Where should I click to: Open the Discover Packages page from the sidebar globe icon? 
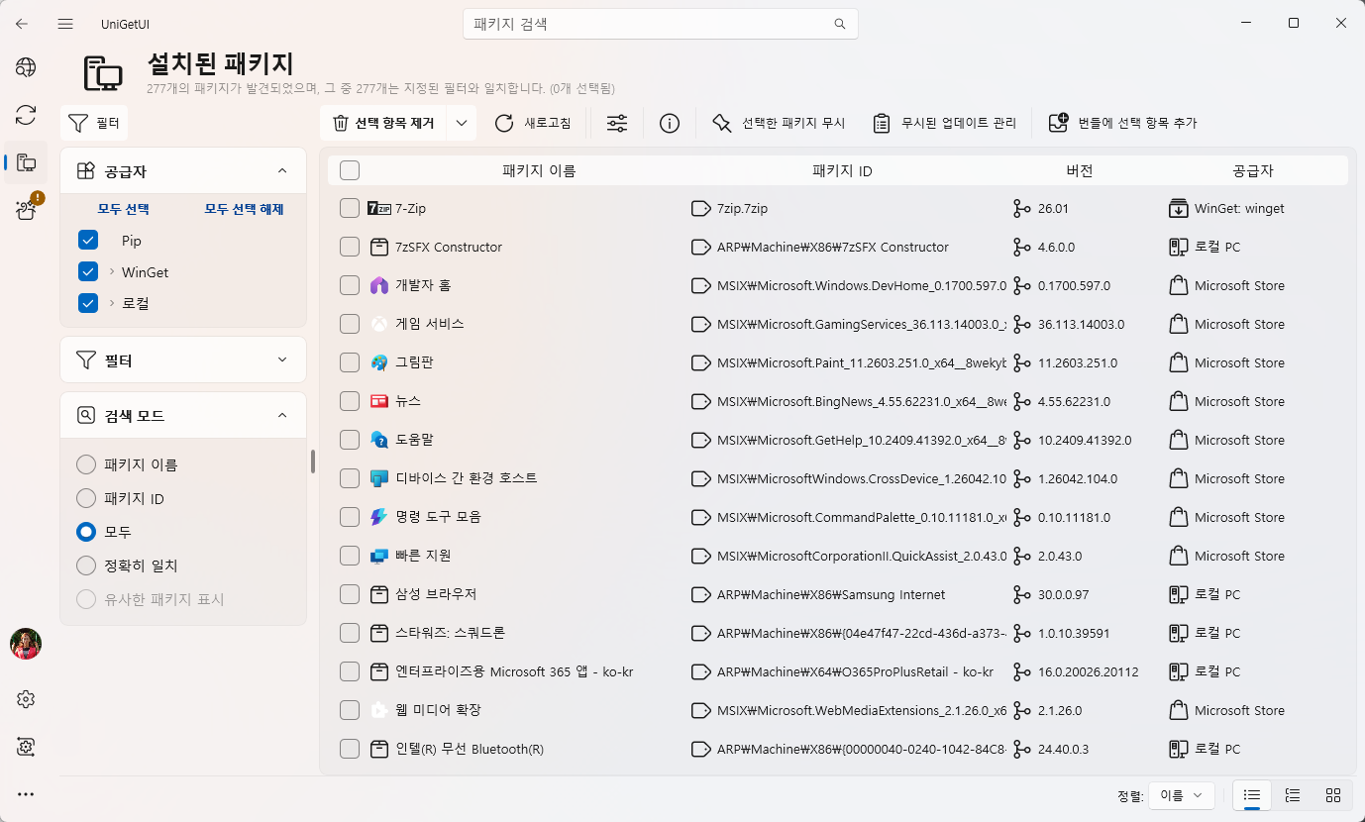pos(26,67)
